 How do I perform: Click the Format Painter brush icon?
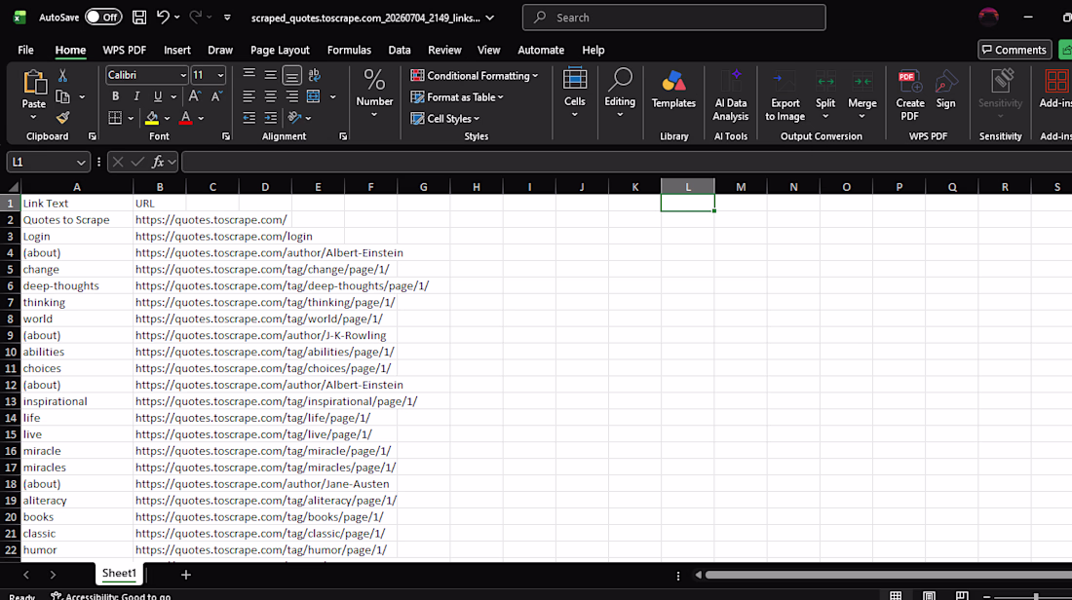(x=63, y=118)
